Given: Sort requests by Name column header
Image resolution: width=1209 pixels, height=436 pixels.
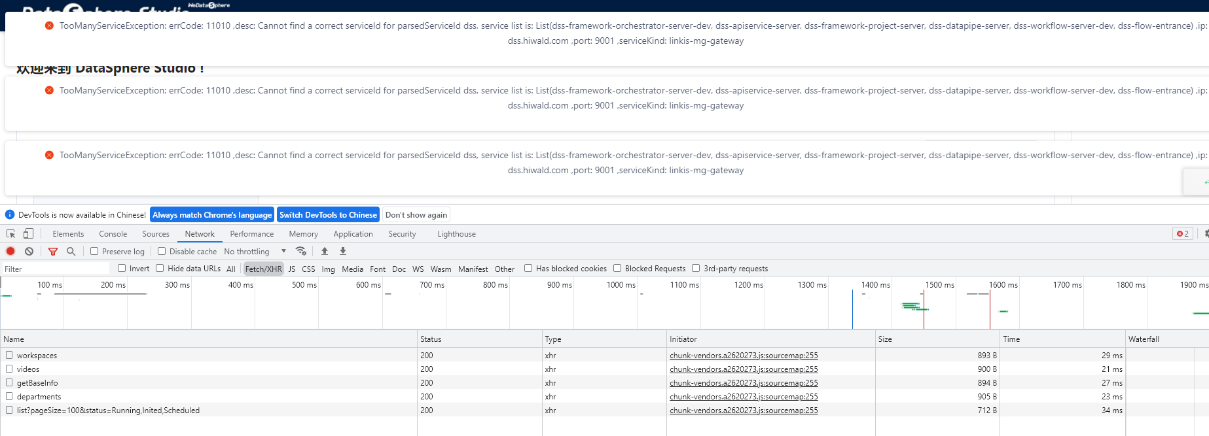Looking at the screenshot, I should (209, 339).
